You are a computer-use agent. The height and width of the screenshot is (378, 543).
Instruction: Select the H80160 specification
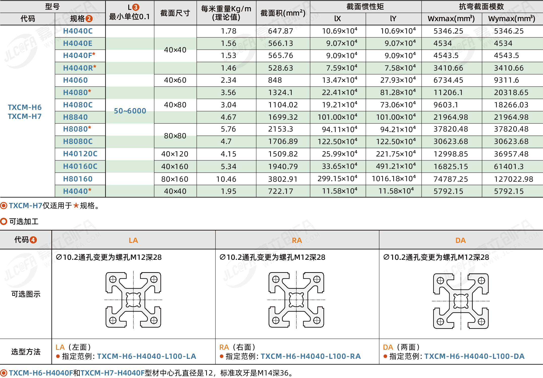78,179
